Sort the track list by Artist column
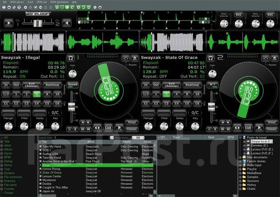This screenshot has height=197, width=280. pyautogui.click(x=91, y=142)
